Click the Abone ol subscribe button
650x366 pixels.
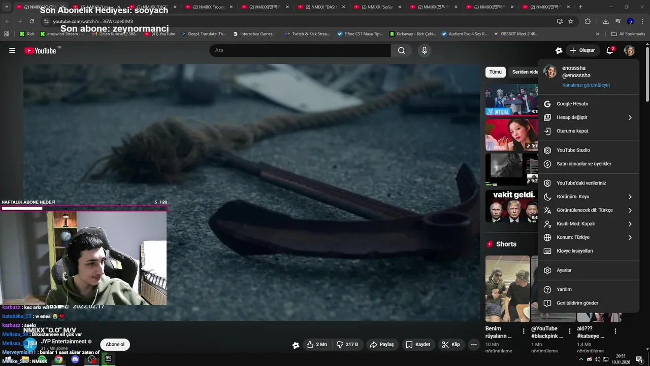tap(115, 345)
